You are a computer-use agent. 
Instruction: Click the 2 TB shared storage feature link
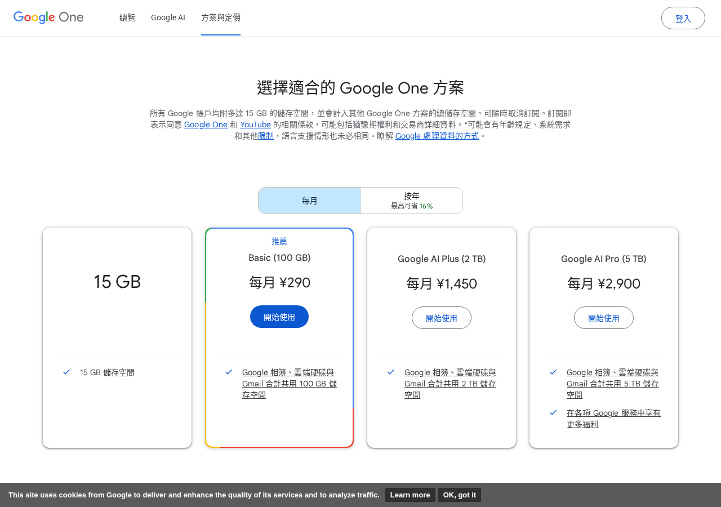pyautogui.click(x=451, y=384)
